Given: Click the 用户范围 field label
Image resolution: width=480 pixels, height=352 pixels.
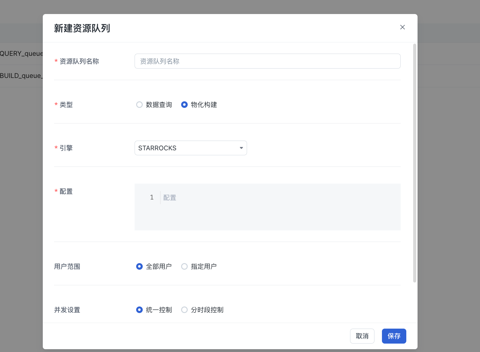Looking at the screenshot, I should [x=67, y=267].
